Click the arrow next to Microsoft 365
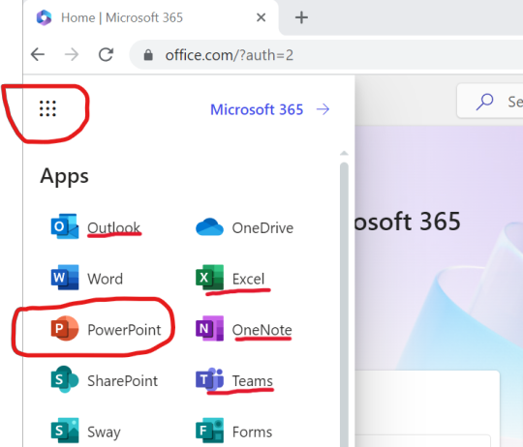Screen dimensions: 523x447 tap(323, 109)
